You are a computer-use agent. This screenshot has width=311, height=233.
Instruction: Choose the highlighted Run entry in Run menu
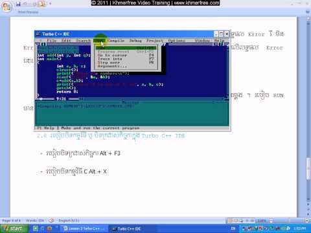[126, 48]
